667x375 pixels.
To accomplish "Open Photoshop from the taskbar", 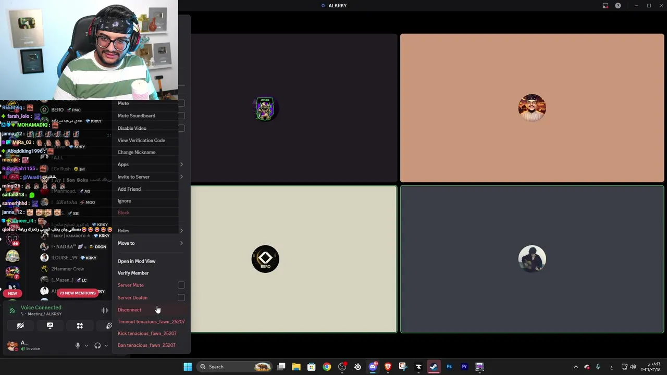I will tap(449, 367).
